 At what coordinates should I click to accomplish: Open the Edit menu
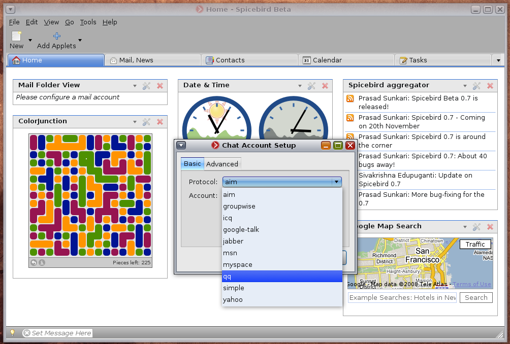pos(31,22)
